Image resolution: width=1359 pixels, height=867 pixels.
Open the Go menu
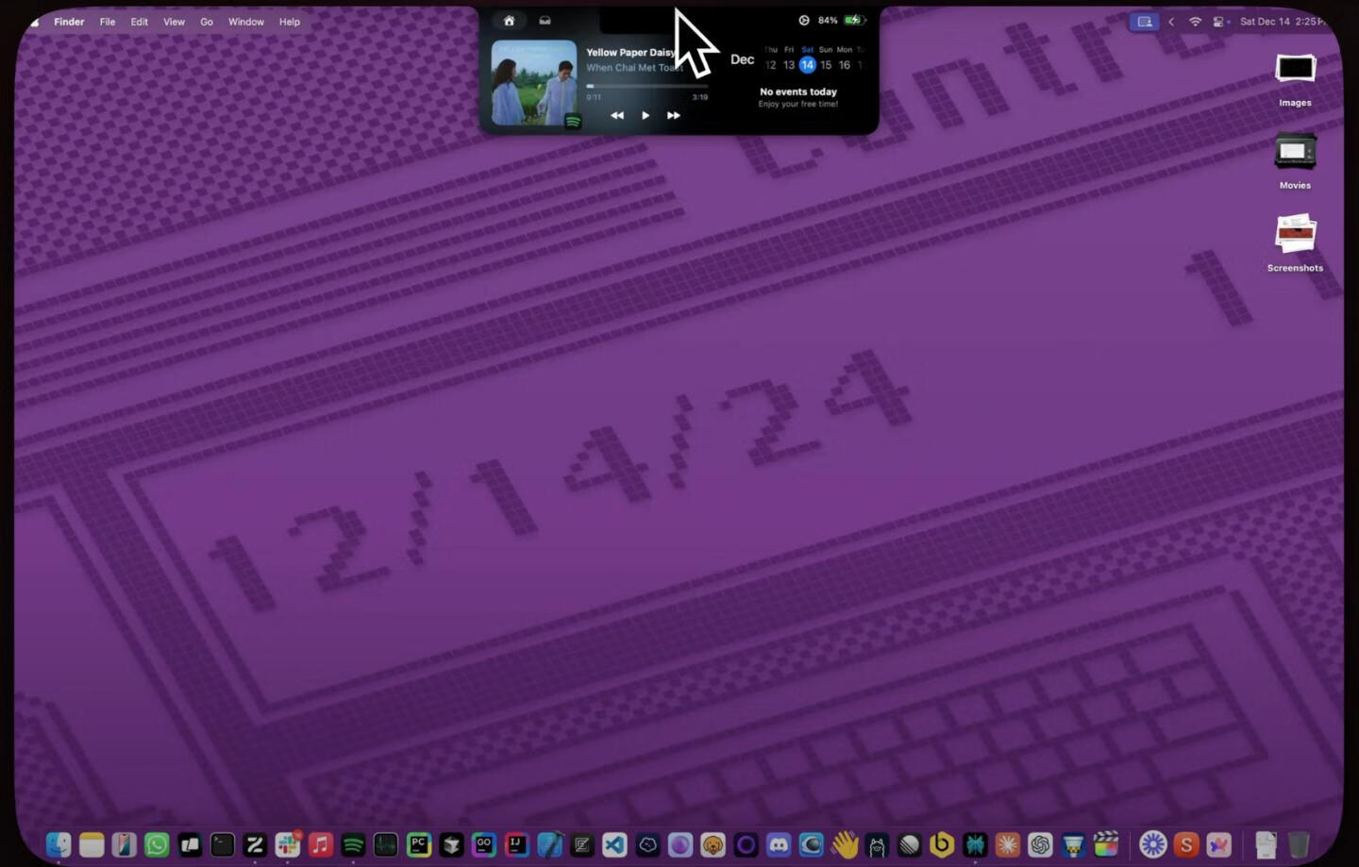tap(207, 22)
